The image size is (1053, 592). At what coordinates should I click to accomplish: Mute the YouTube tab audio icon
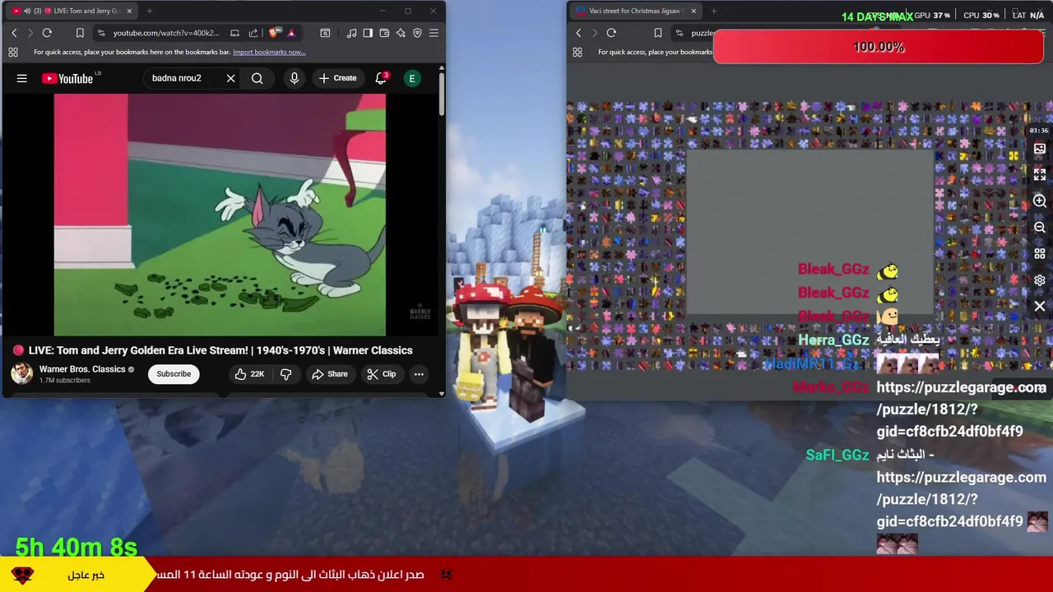(27, 11)
